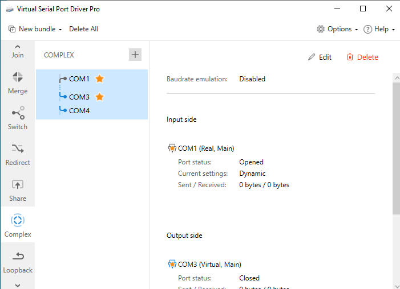Click the COM1 (Real, Main) port icon
This screenshot has height=289, width=400.
point(172,148)
